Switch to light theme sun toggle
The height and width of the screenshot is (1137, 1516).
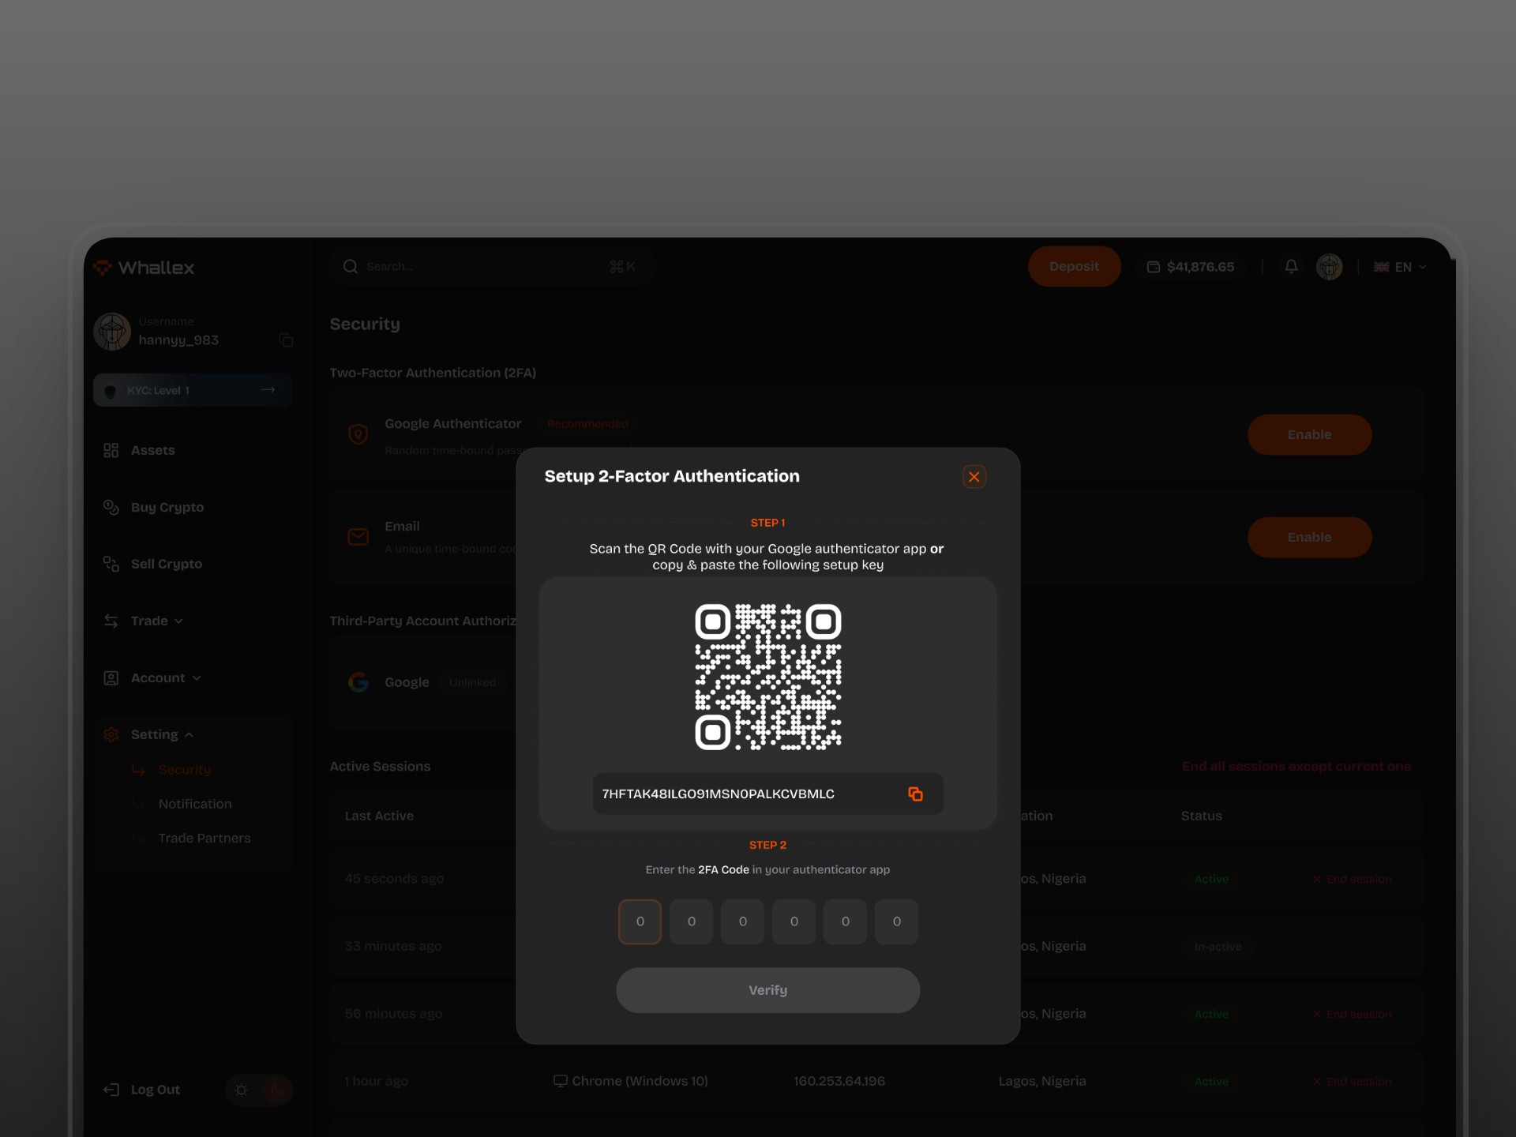point(242,1090)
